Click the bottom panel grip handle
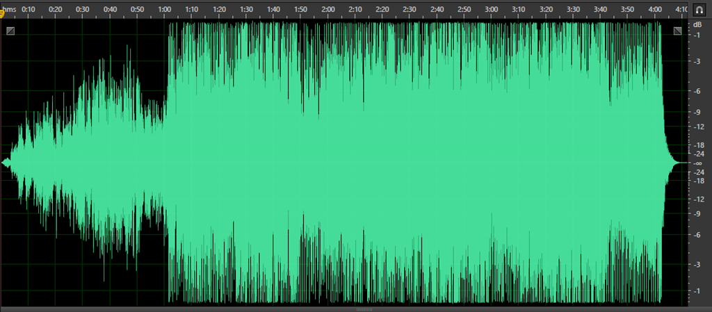The image size is (712, 312). [364, 310]
